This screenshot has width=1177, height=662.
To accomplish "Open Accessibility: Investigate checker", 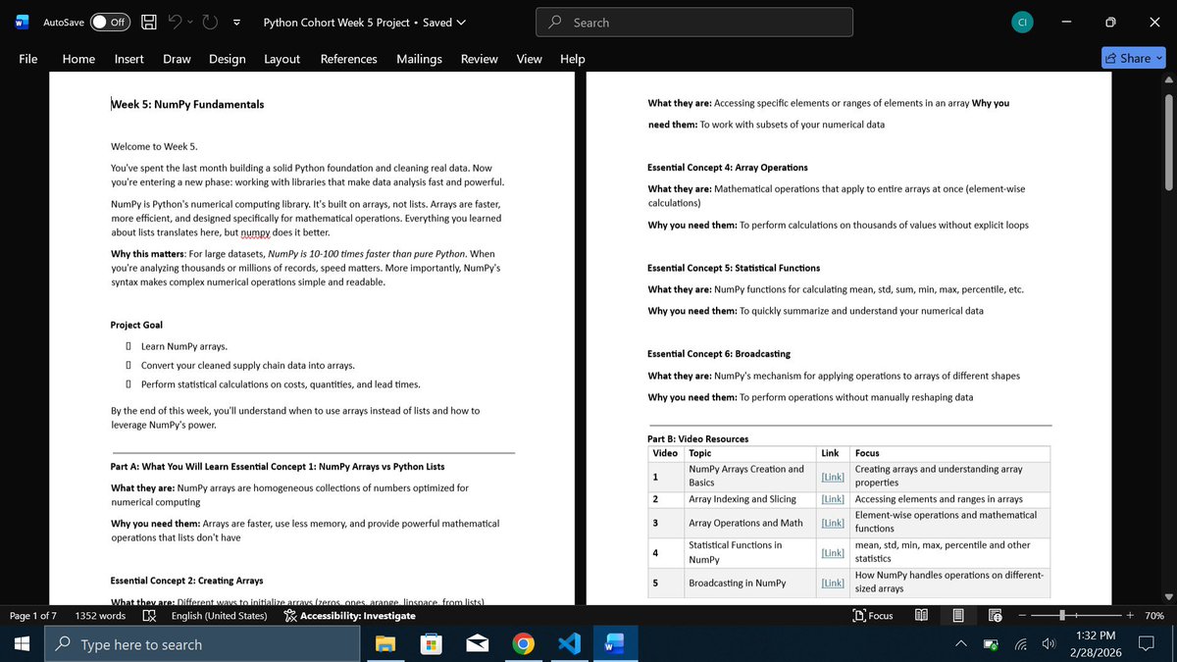I will coord(349,616).
